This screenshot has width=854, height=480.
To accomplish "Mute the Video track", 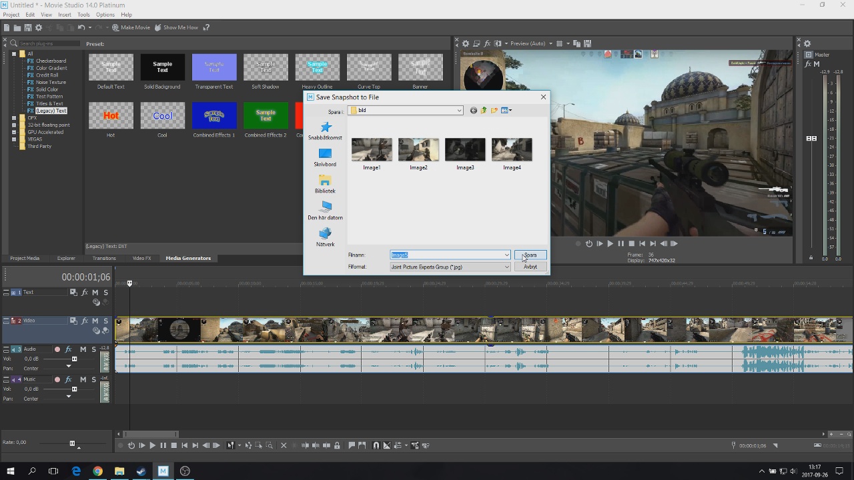I will (x=95, y=321).
